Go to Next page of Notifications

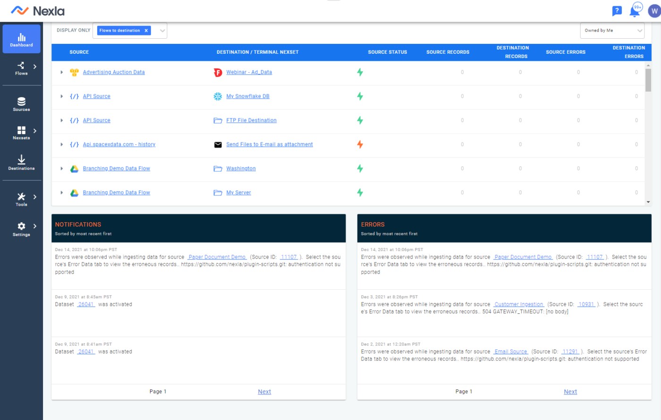(x=264, y=391)
